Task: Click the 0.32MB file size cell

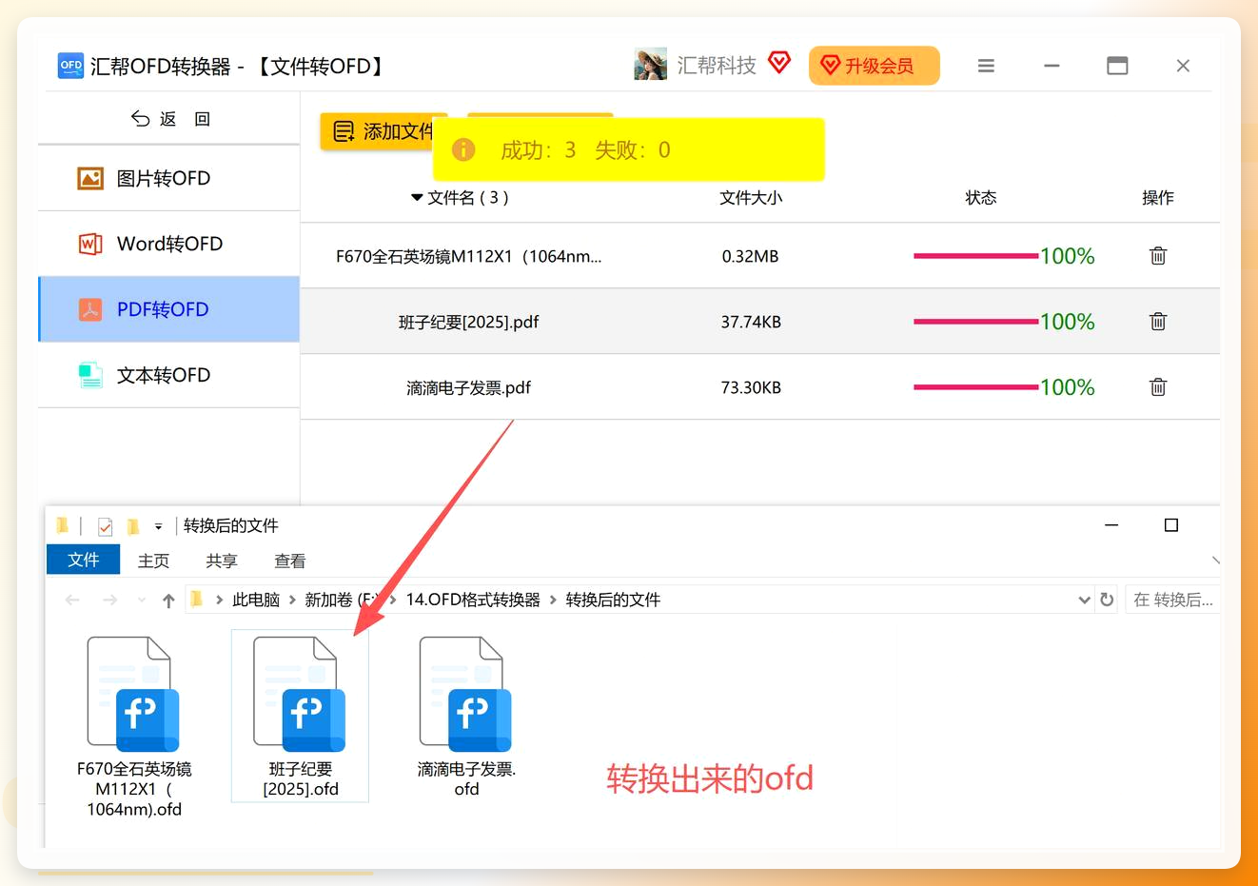Action: coord(750,256)
